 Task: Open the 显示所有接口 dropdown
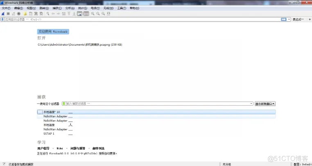point(265,104)
